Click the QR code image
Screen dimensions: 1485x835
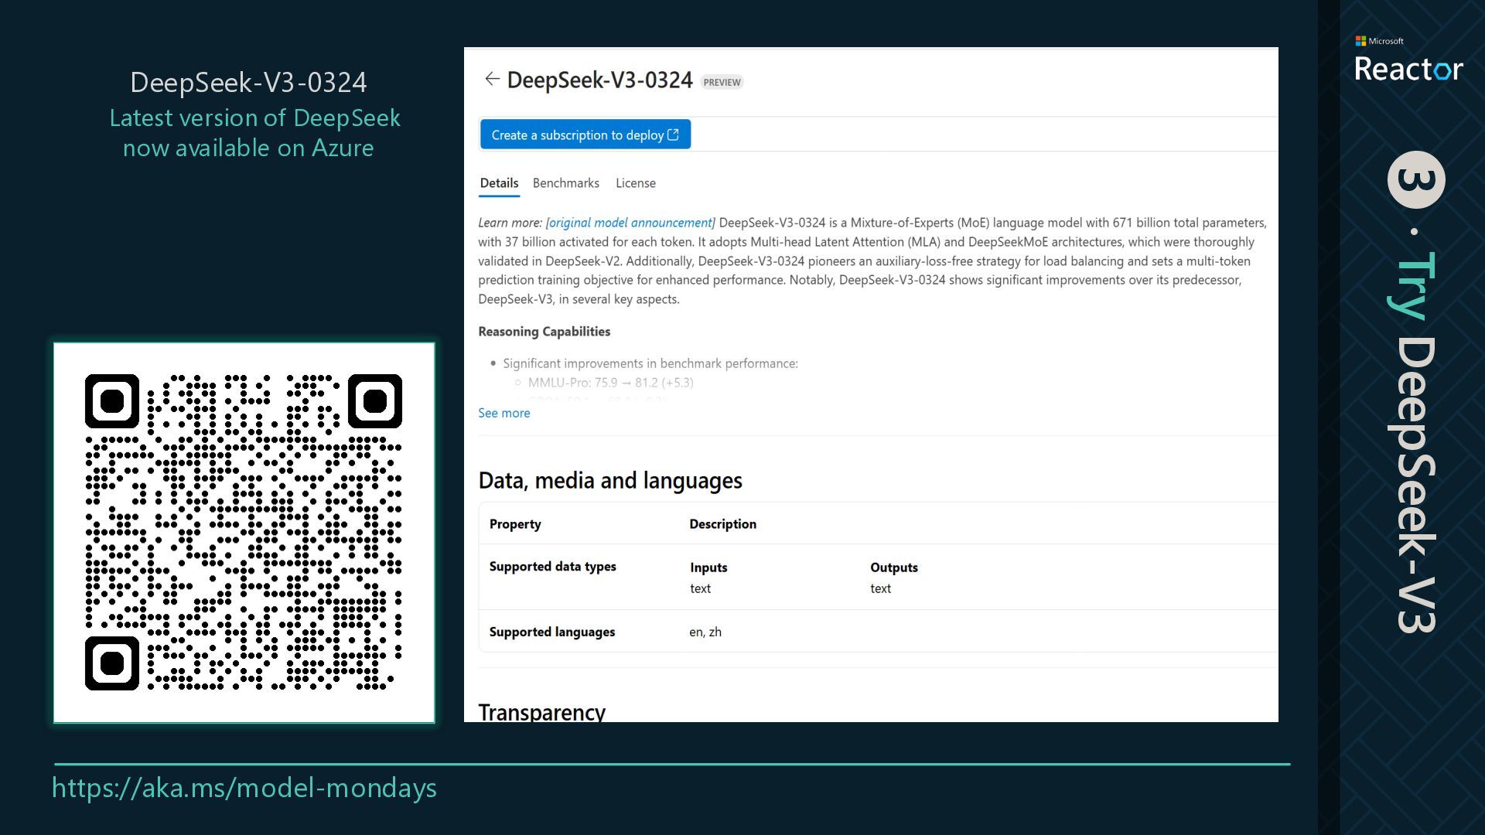pyautogui.click(x=244, y=533)
